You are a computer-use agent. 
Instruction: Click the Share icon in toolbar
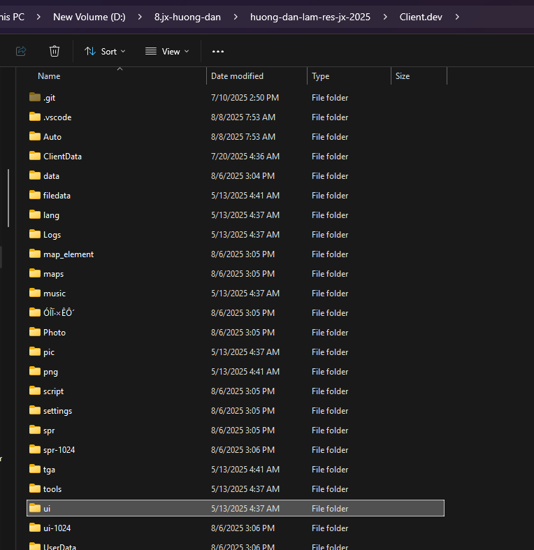pyautogui.click(x=21, y=51)
